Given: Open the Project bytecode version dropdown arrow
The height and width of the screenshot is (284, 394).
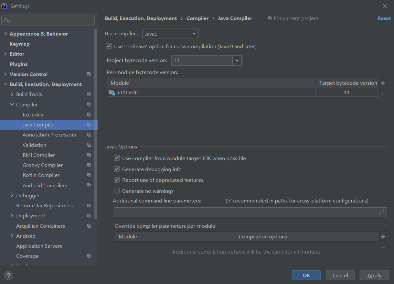Looking at the screenshot, I should (x=237, y=60).
